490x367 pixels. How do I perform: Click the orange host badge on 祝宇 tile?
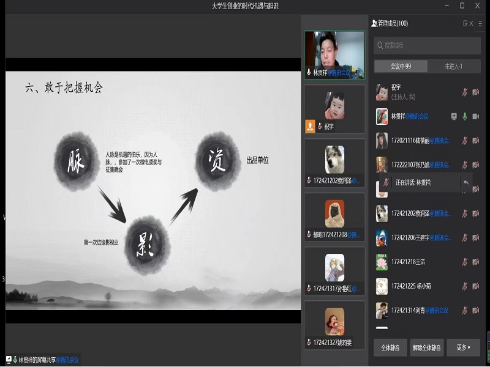pos(310,127)
